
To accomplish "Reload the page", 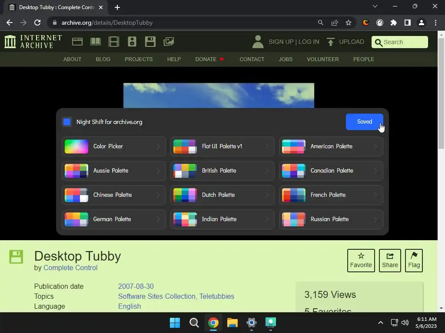I will (x=37, y=23).
